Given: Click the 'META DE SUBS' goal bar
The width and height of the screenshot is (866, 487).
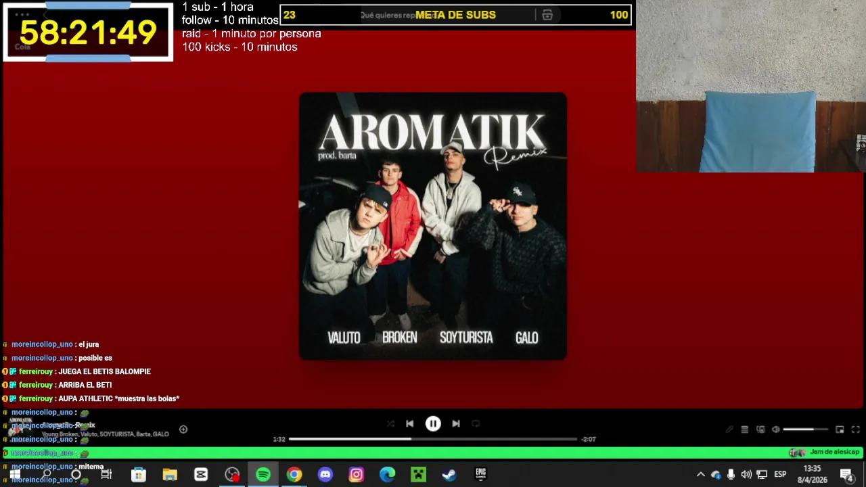Looking at the screenshot, I should [455, 15].
